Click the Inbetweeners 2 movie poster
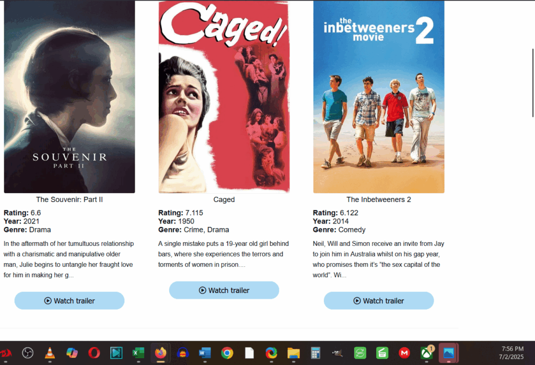This screenshot has width=535, height=365. click(x=379, y=97)
